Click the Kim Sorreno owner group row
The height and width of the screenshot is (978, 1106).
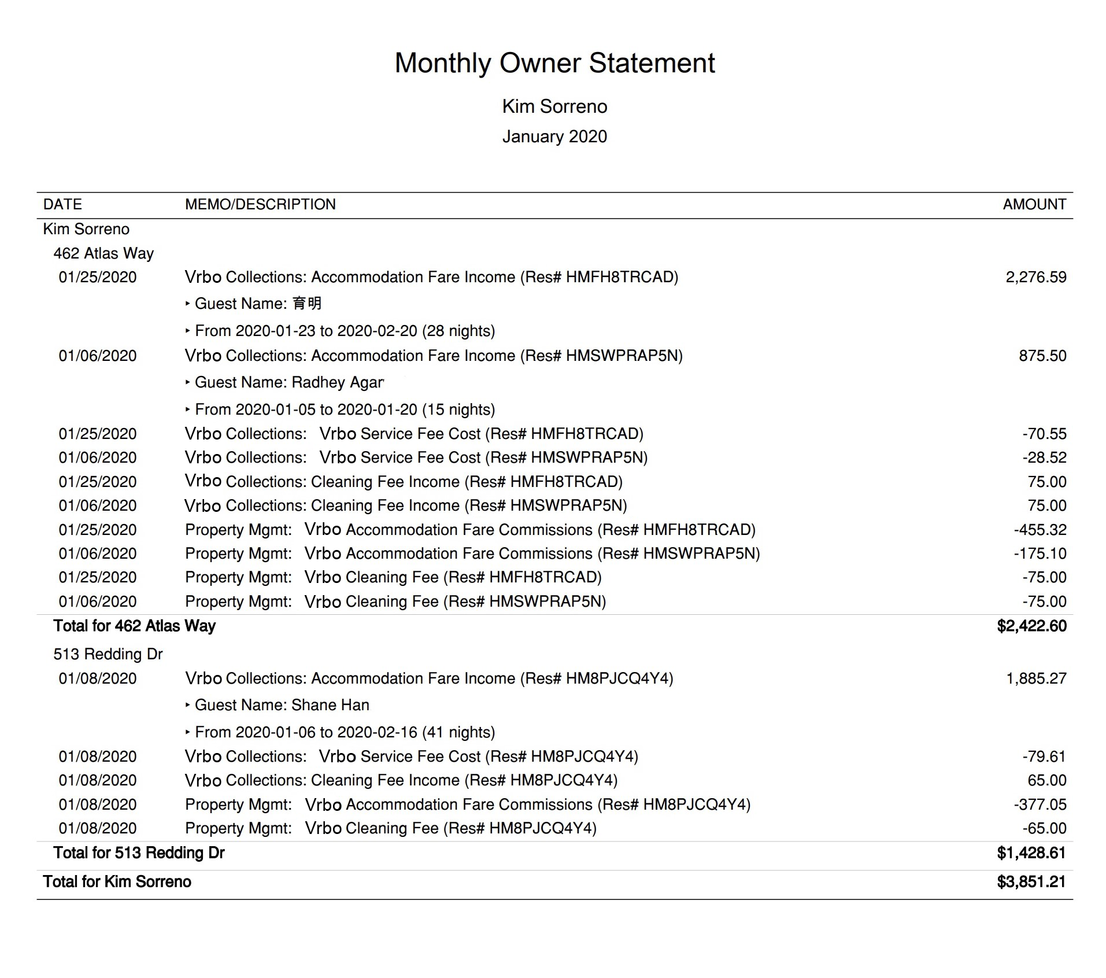(86, 229)
